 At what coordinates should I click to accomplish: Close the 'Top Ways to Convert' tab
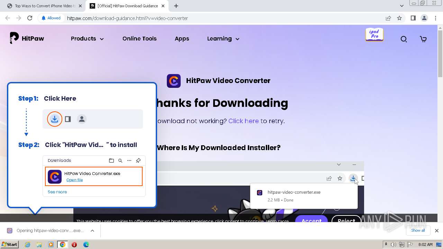tap(80, 6)
